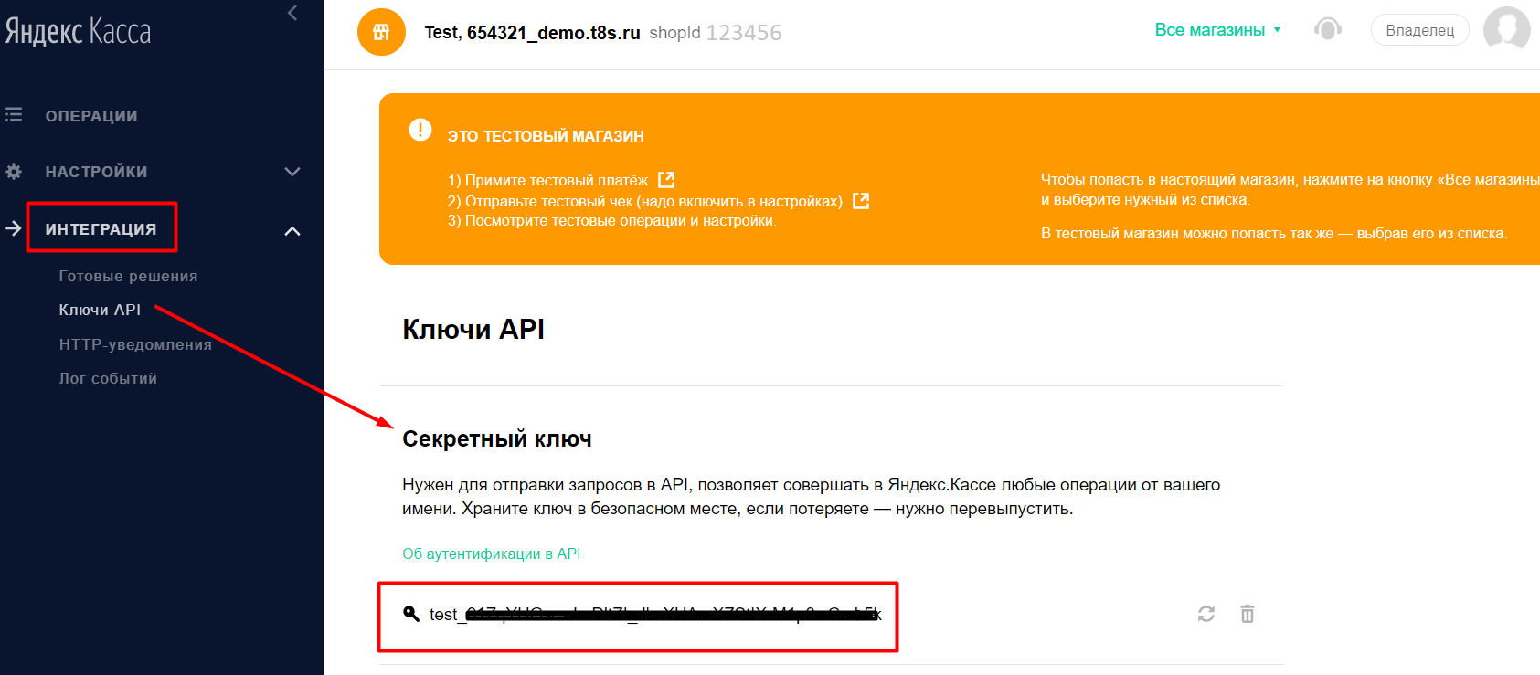Click the secret key value field
Screen dimensions: 1540x675
[x=655, y=614]
